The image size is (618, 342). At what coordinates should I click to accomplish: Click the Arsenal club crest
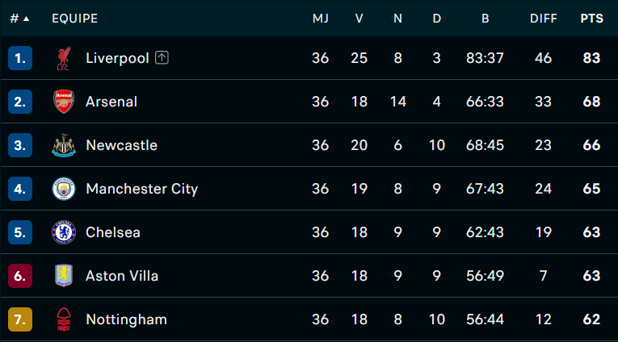tap(64, 102)
